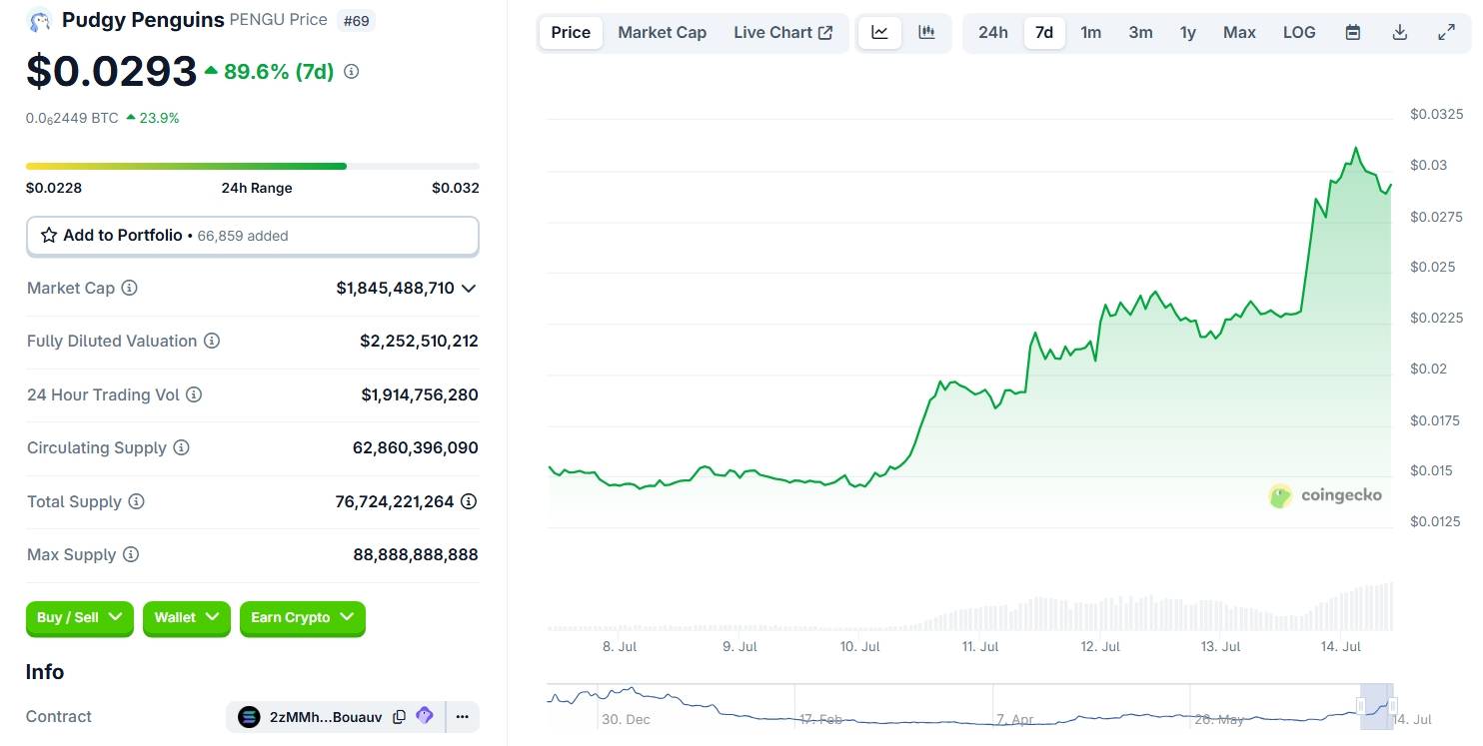
Task: Set chart range to 24h
Action: [x=993, y=32]
